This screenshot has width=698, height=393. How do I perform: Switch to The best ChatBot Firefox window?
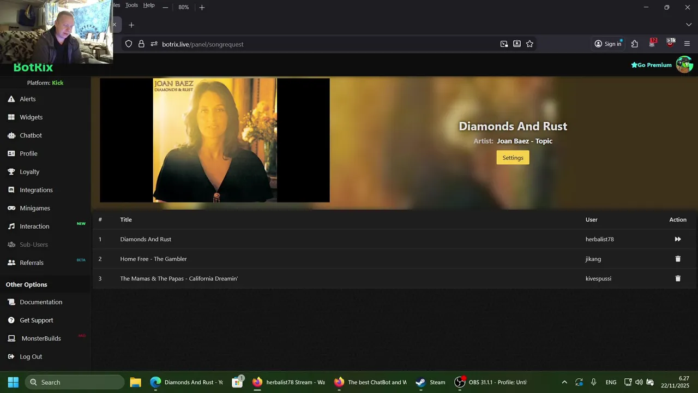tap(370, 382)
